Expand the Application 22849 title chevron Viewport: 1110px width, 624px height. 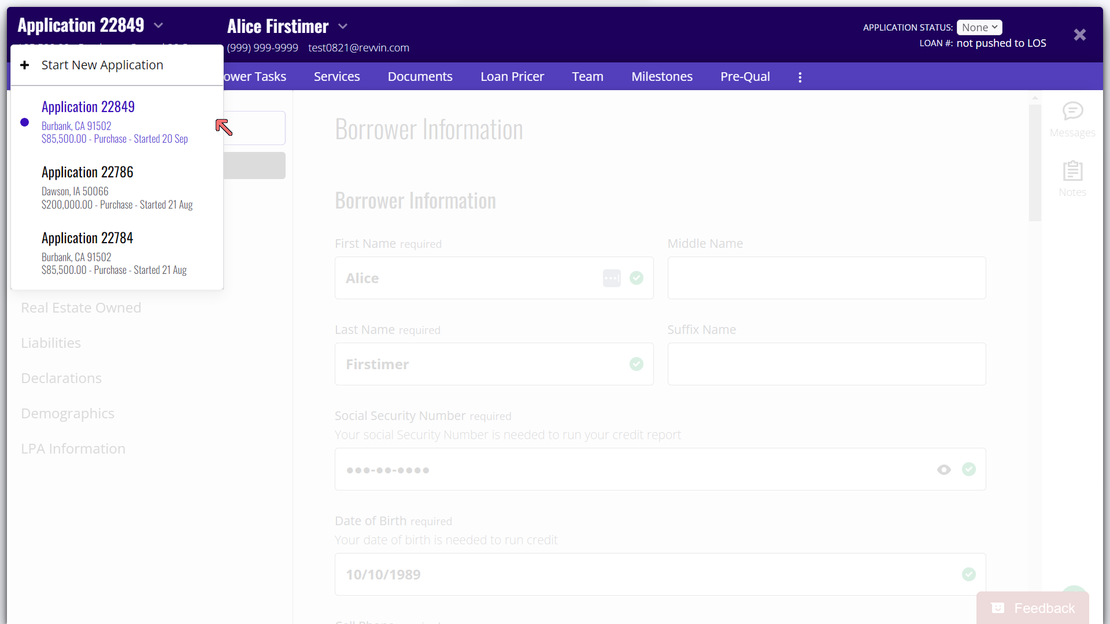(158, 25)
